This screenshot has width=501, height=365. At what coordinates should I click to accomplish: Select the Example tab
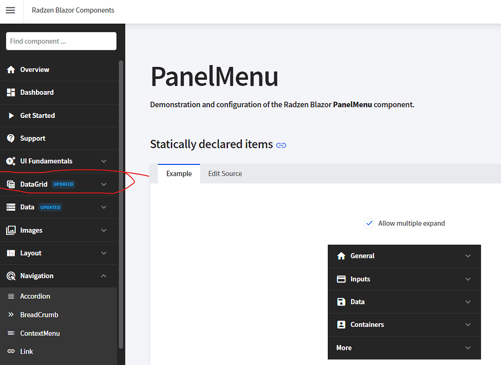(179, 173)
